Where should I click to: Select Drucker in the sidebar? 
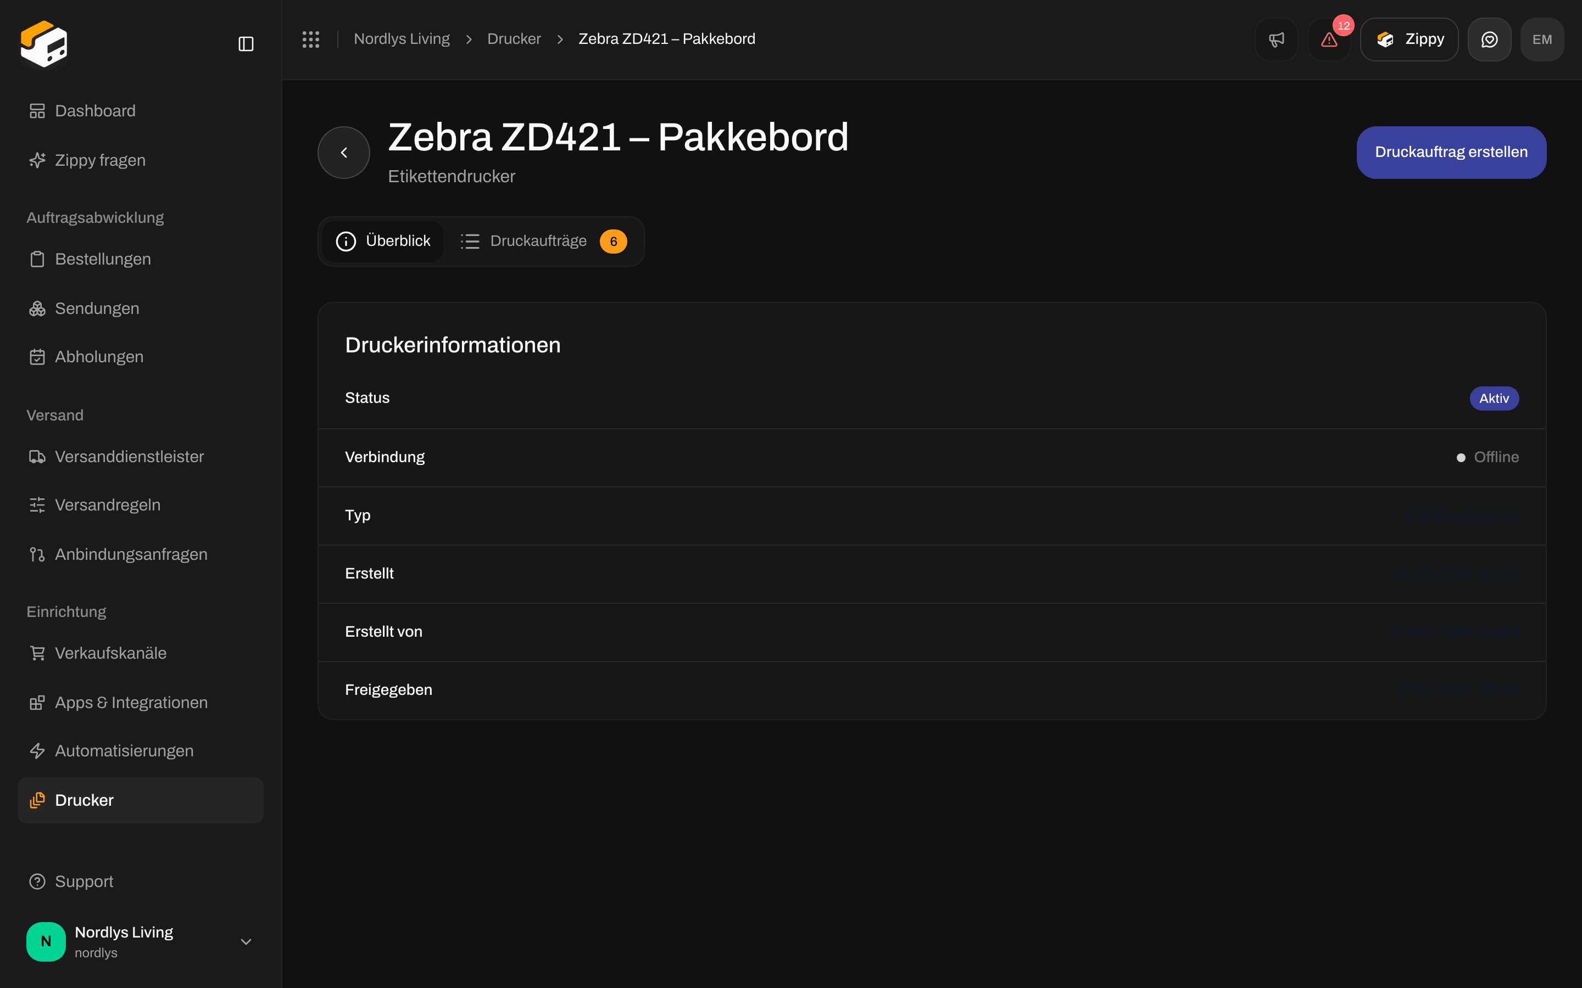tap(141, 800)
